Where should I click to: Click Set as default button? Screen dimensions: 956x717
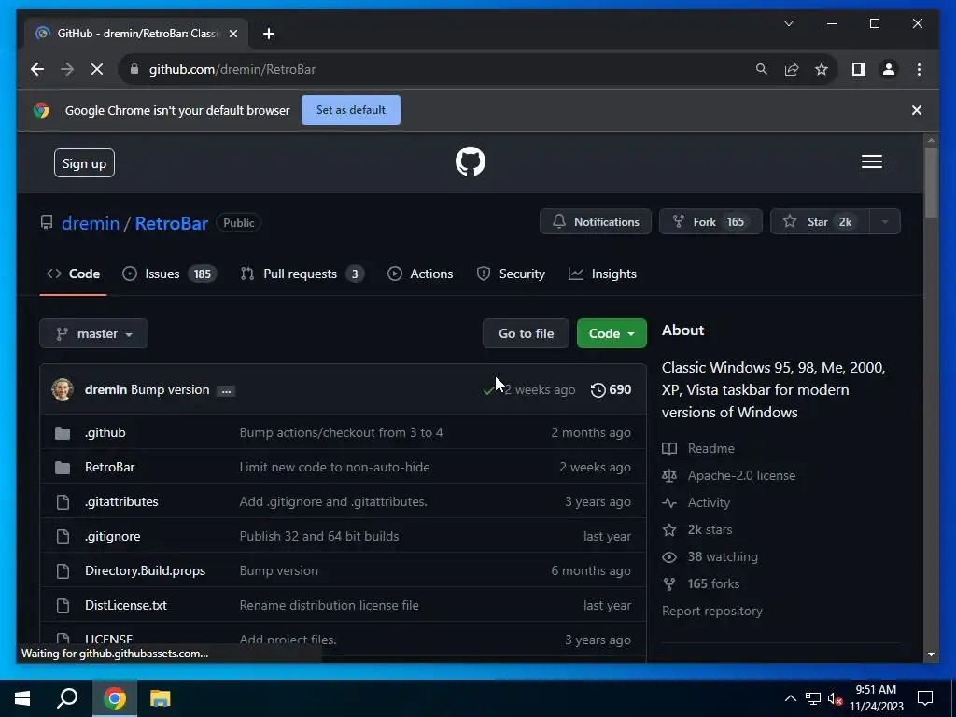click(x=351, y=110)
